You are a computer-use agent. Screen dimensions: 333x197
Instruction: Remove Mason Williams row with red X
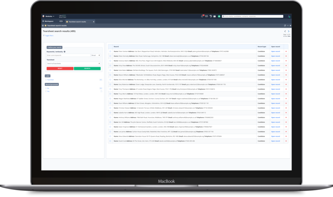[286, 75]
